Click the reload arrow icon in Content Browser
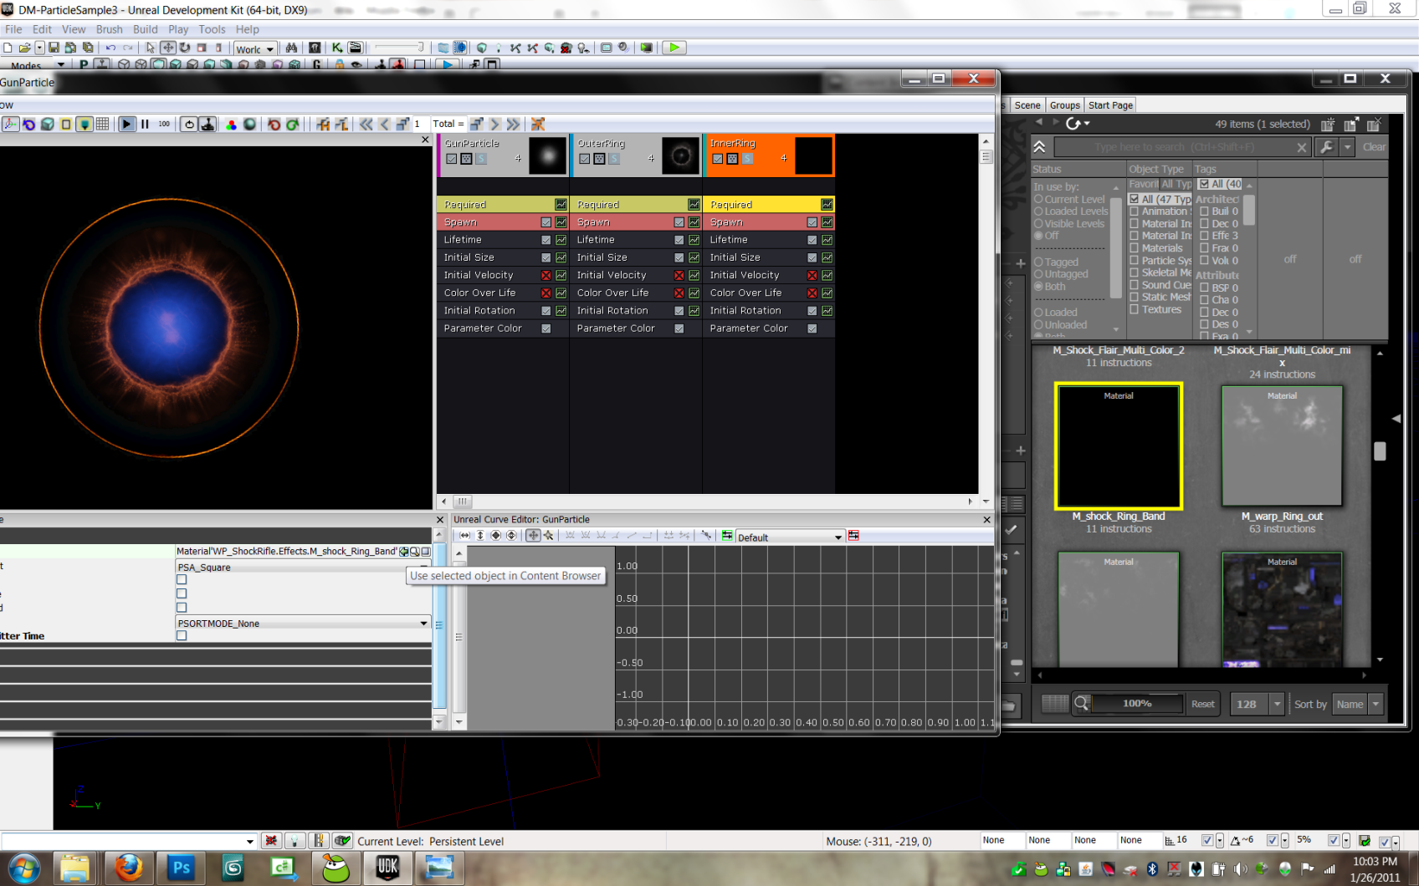 click(1073, 124)
